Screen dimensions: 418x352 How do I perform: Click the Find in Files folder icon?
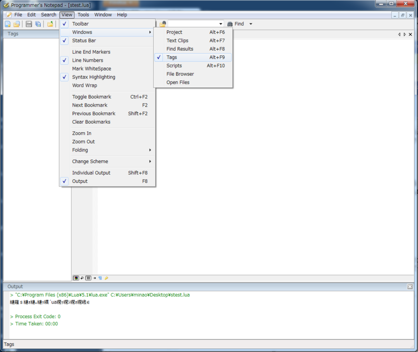pos(162,24)
